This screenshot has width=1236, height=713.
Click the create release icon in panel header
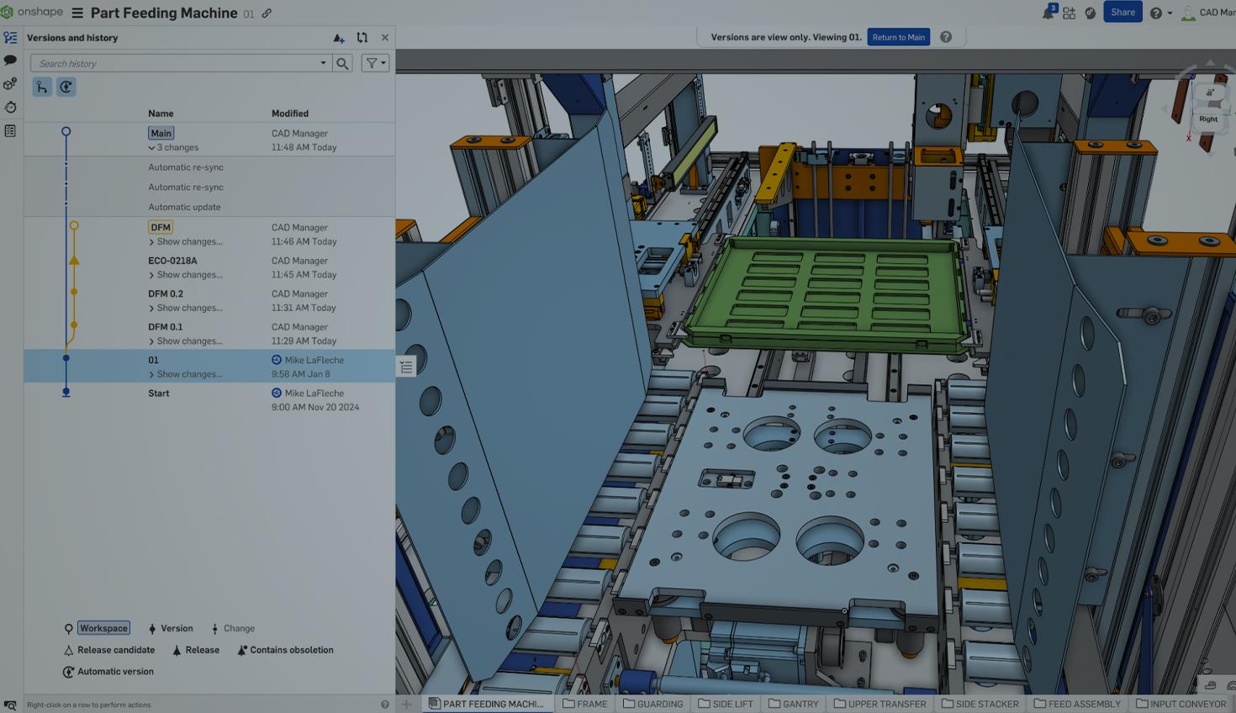(338, 38)
